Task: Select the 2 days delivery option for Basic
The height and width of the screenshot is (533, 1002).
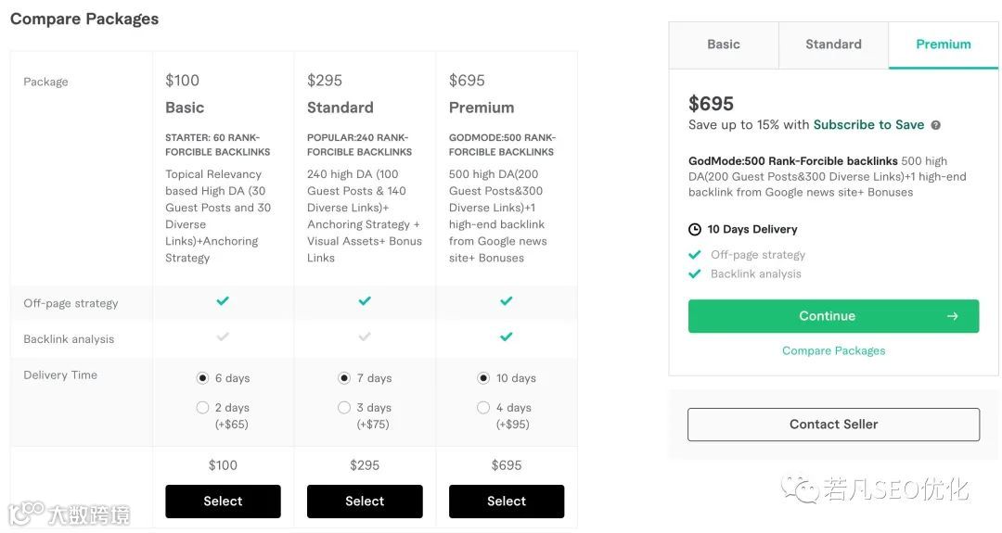Action: click(202, 408)
